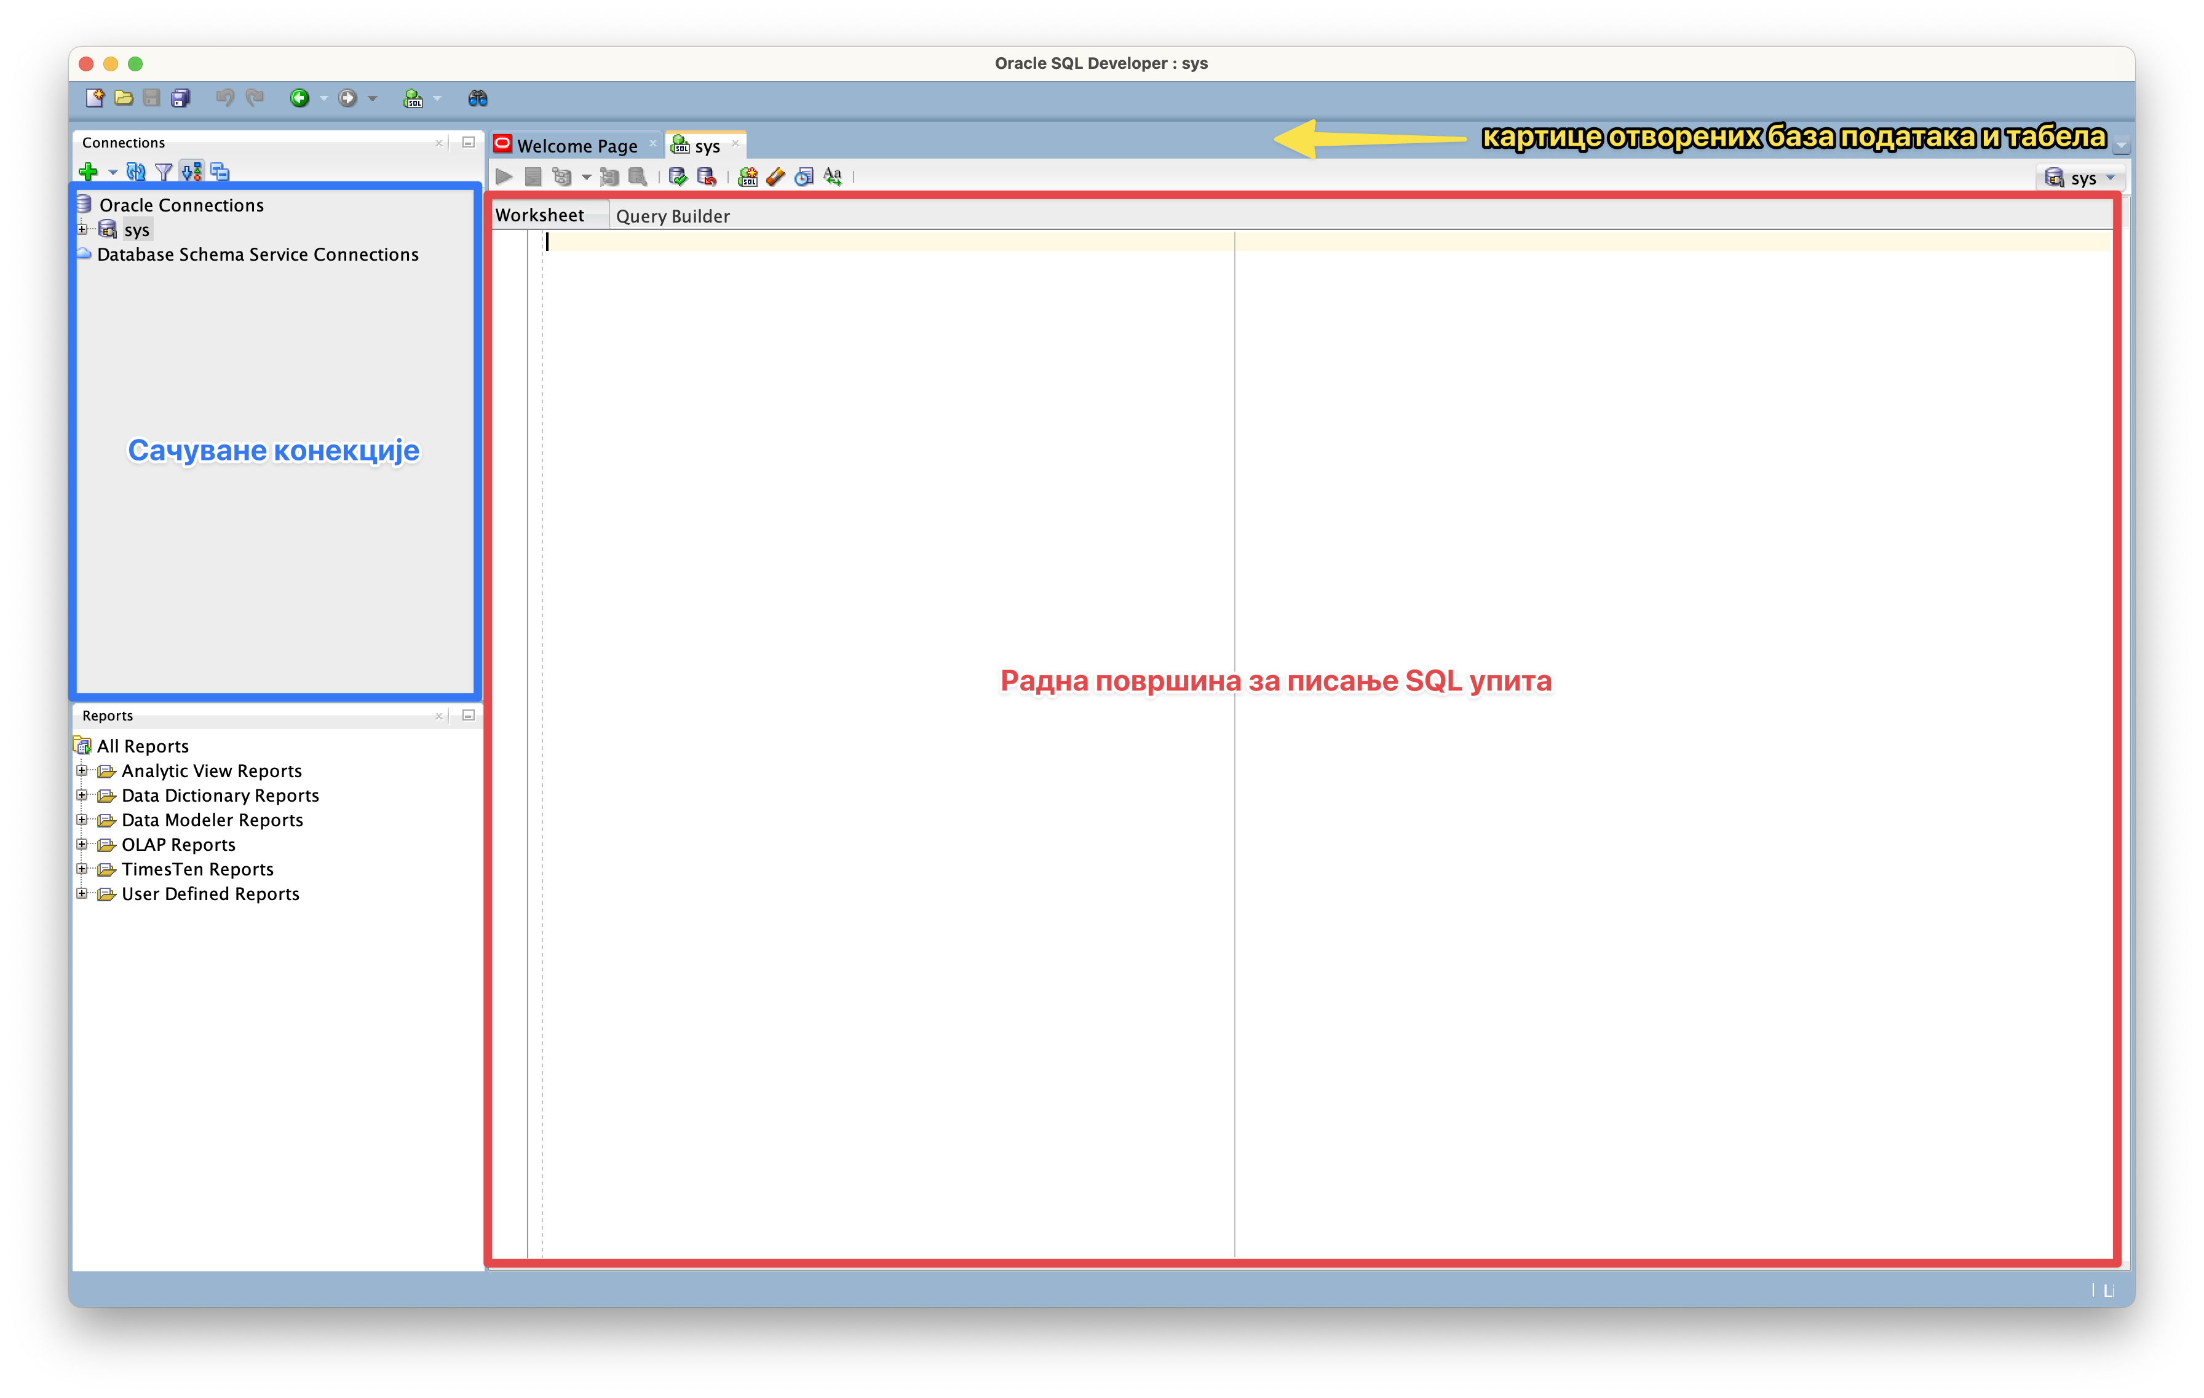Select the OLAP Reports tree item
Screen dimensions: 2204x1398
(178, 845)
